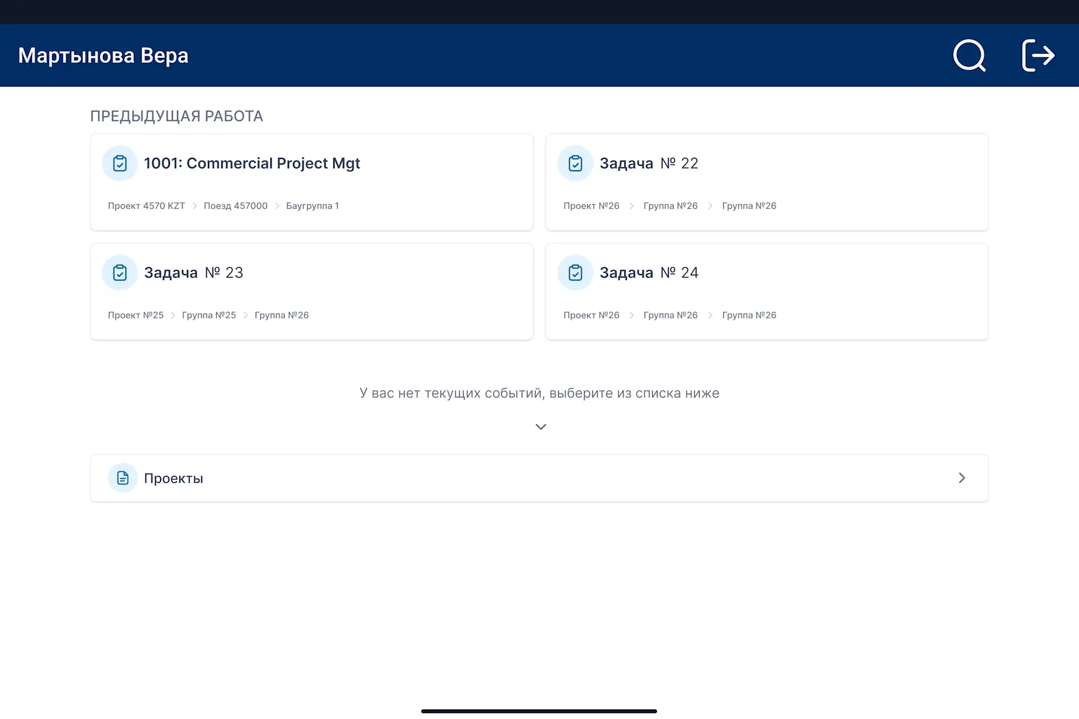The image size is (1079, 719).
Task: Open the Задача № 24 task title
Action: [x=649, y=273]
